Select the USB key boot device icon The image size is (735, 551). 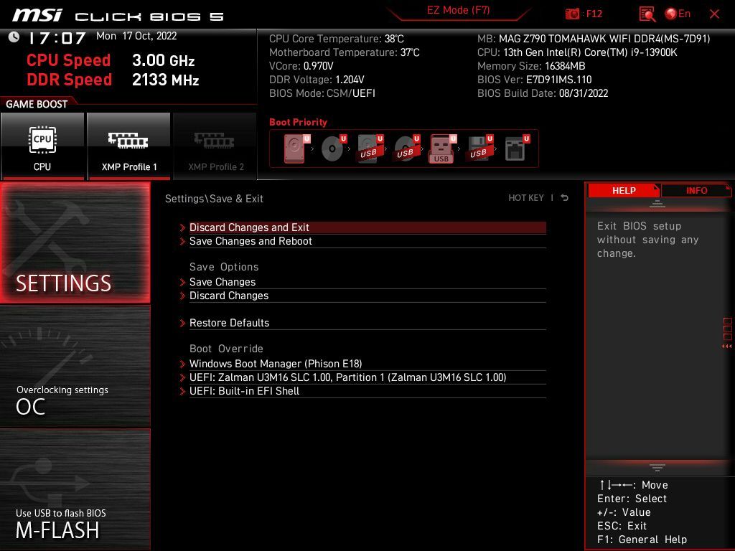443,149
